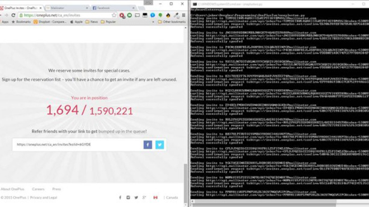
Task: Open the Chrome hamburger menu
Action: (183, 15)
